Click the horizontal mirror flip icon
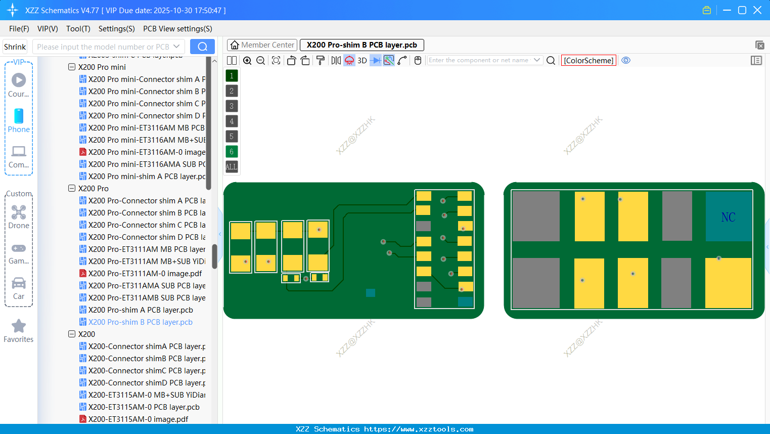Screen dimensions: 770x434 pyautogui.click(x=336, y=60)
